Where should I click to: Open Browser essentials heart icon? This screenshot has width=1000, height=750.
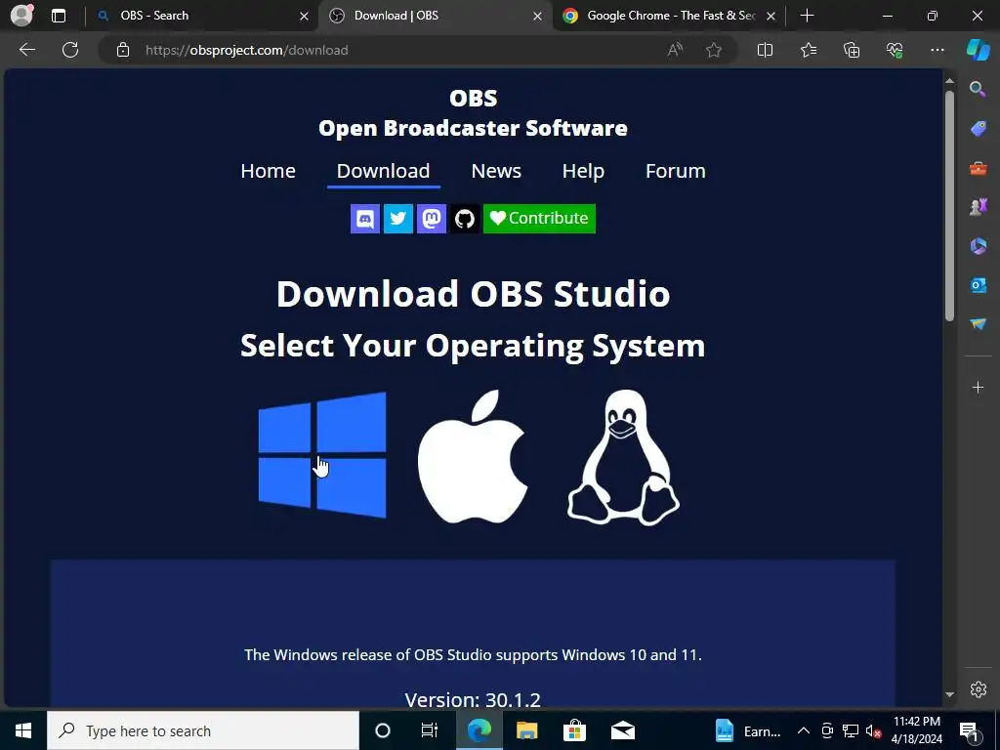click(x=895, y=50)
